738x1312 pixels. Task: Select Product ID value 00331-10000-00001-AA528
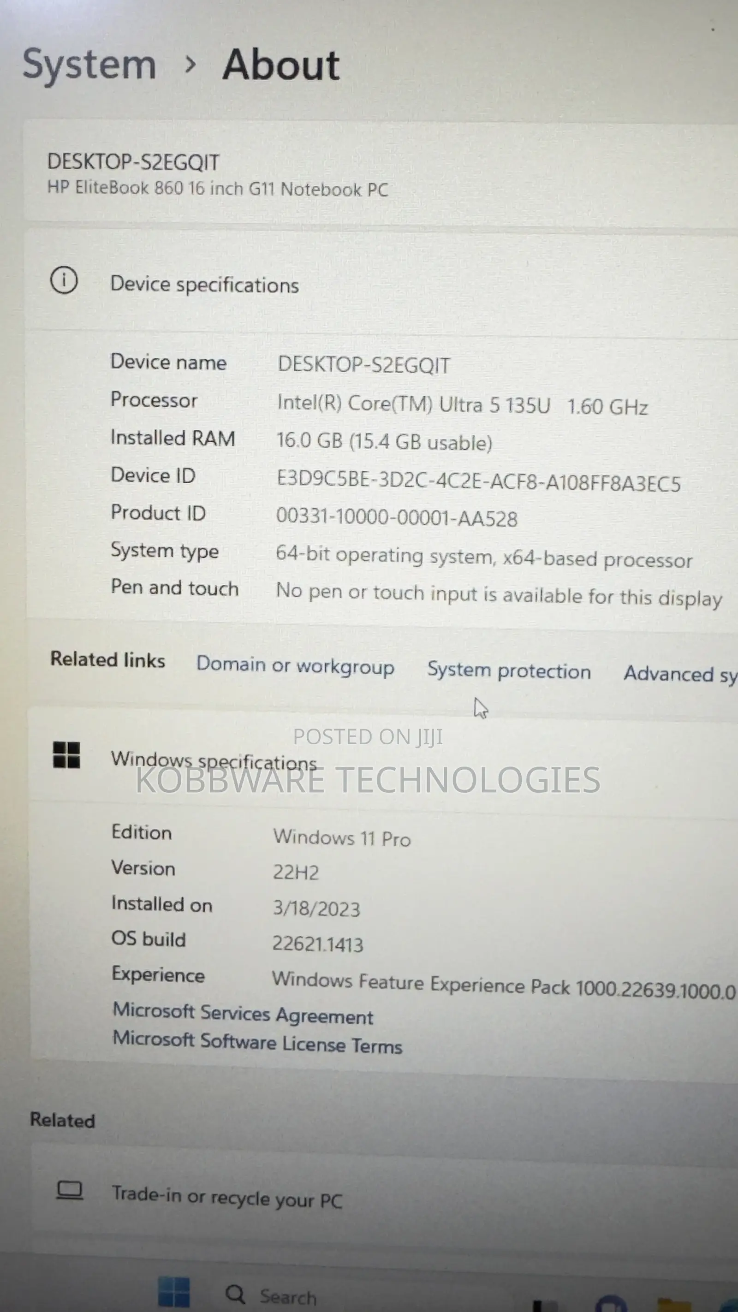coord(397,517)
